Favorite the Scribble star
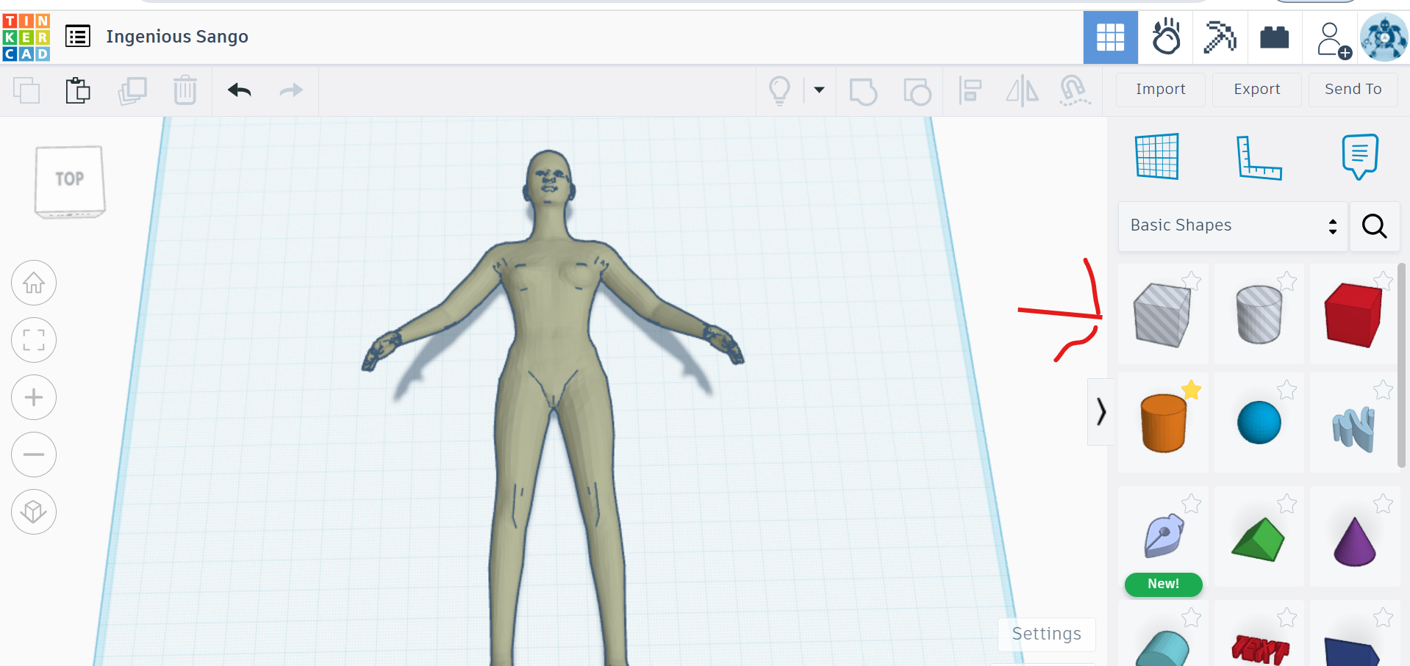1410x666 pixels. tap(1383, 390)
